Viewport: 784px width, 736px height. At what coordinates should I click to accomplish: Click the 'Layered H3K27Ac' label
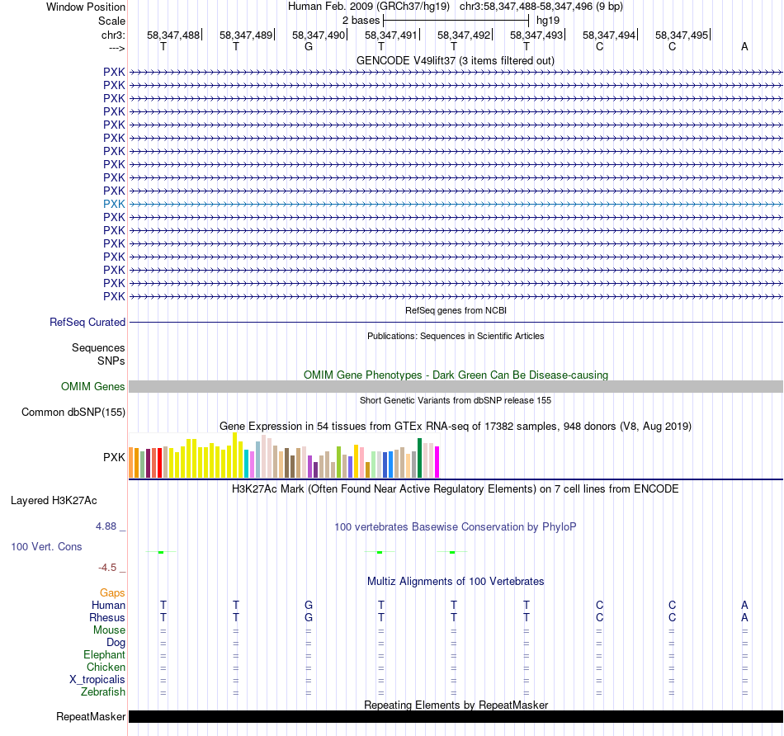pyautogui.click(x=54, y=501)
